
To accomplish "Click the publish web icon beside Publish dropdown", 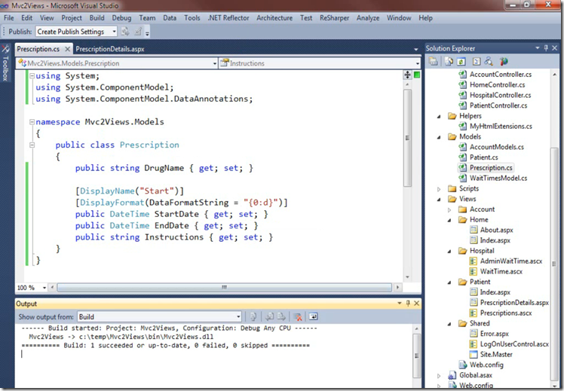I will pyautogui.click(x=125, y=32).
